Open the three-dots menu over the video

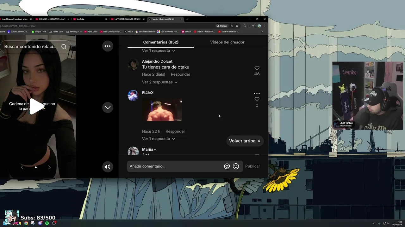(x=108, y=46)
